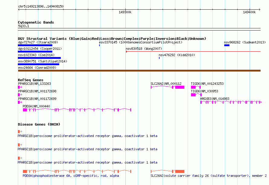Click the Cytogenetic Bands track title

(36, 22)
